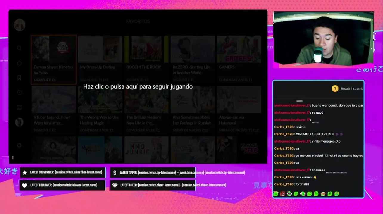Select the FAVORITOS heading
This screenshot has height=214, width=383.
coord(138,21)
